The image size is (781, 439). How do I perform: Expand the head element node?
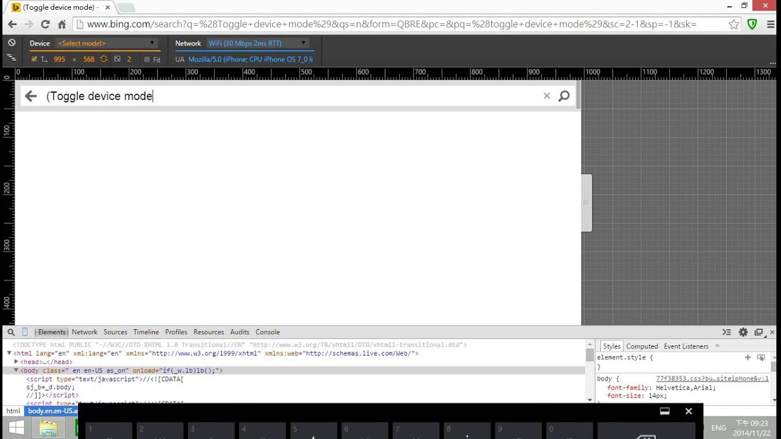coord(16,362)
